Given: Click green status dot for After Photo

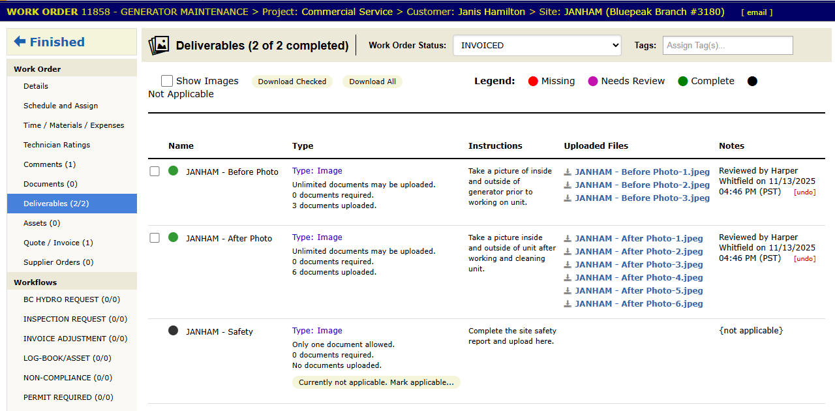Looking at the screenshot, I should [x=173, y=237].
